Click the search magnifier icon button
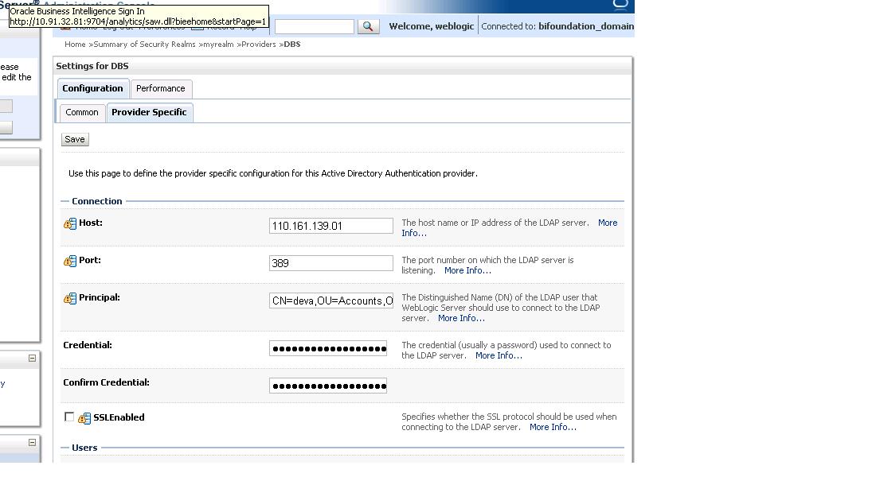 point(368,26)
